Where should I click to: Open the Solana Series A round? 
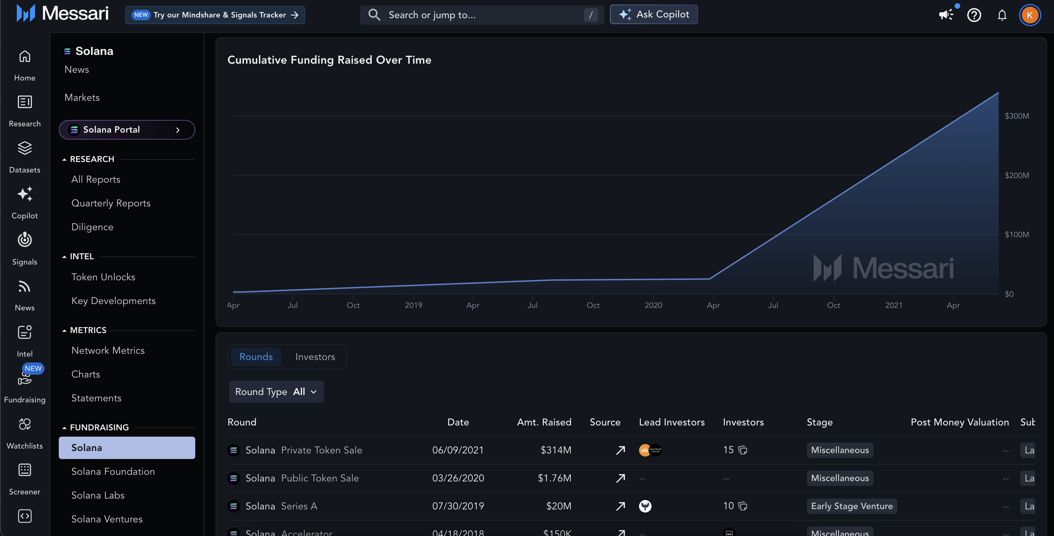point(281,506)
